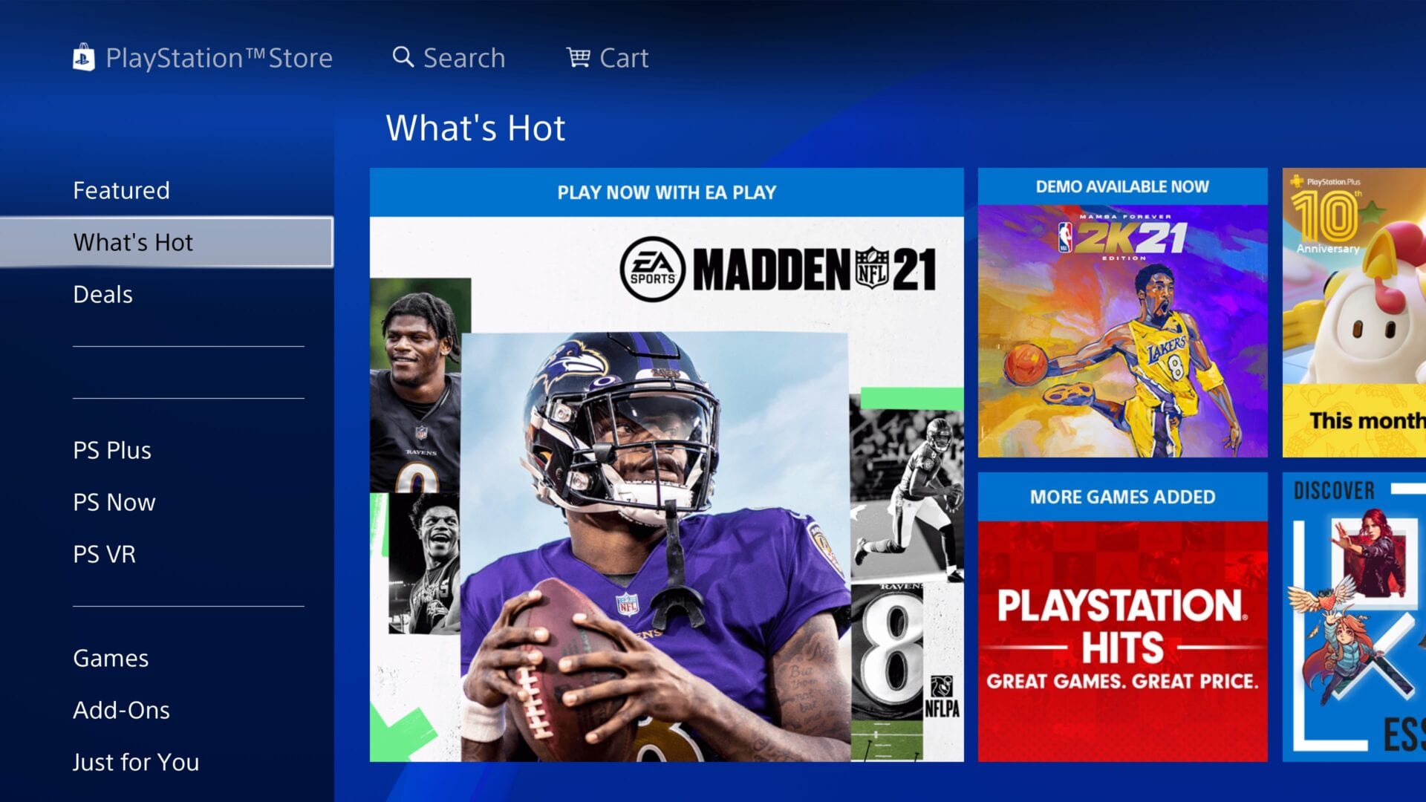Open Deals in the sidebar

pos(102,294)
